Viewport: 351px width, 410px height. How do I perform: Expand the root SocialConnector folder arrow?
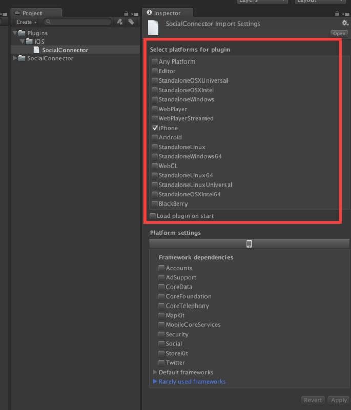point(15,58)
